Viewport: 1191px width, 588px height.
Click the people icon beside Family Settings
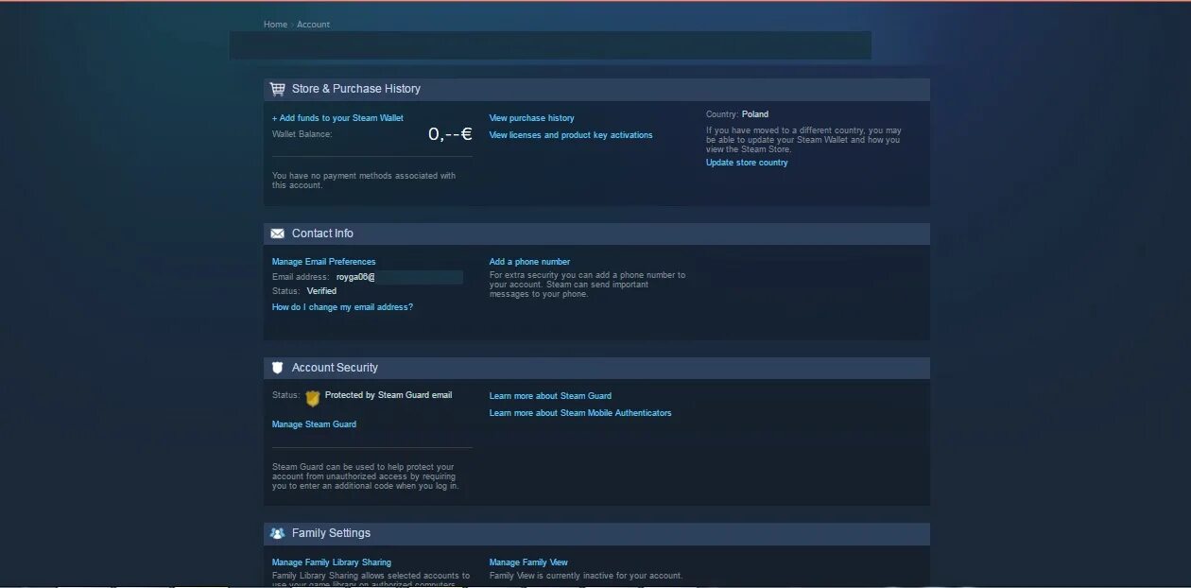tap(277, 533)
